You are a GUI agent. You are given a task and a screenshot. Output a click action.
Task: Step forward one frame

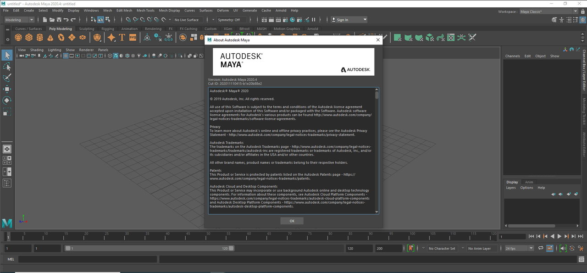pos(573,236)
